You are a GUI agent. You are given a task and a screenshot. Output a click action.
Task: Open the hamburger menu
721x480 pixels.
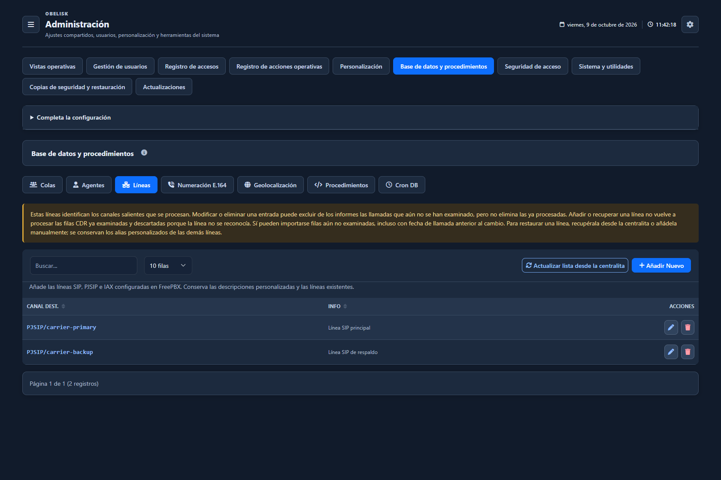(31, 24)
